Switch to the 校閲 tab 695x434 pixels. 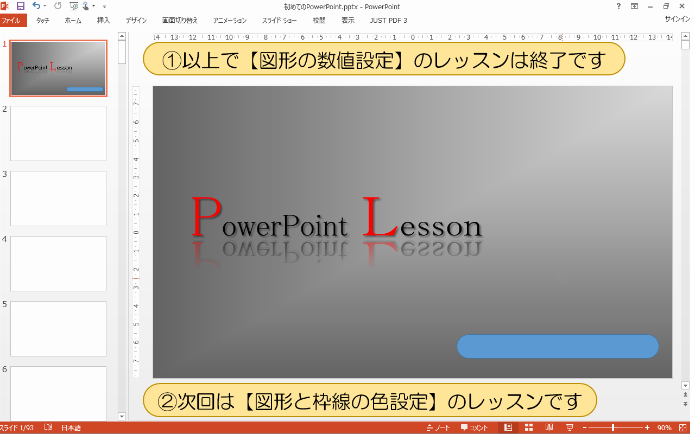tap(319, 21)
